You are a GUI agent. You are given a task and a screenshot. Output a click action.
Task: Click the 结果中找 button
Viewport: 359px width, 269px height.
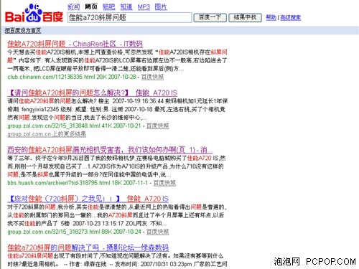245,17
